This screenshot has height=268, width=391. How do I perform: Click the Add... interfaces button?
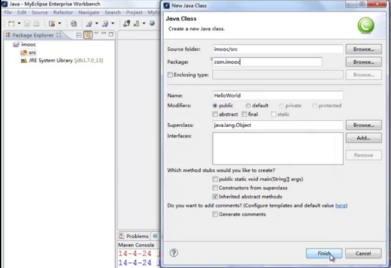coord(363,138)
